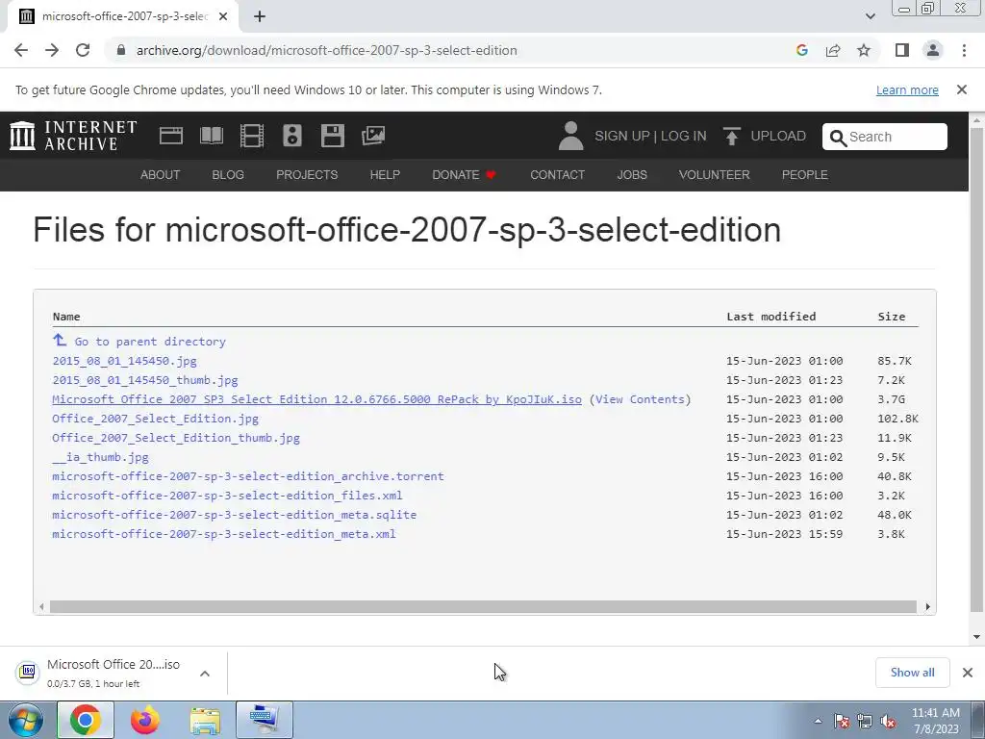Viewport: 985px width, 739px height.
Task: Open the ABOUT menu item
Action: [161, 175]
